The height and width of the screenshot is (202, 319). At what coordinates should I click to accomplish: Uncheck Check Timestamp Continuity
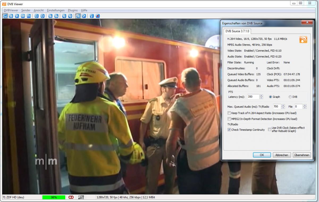click(229, 130)
